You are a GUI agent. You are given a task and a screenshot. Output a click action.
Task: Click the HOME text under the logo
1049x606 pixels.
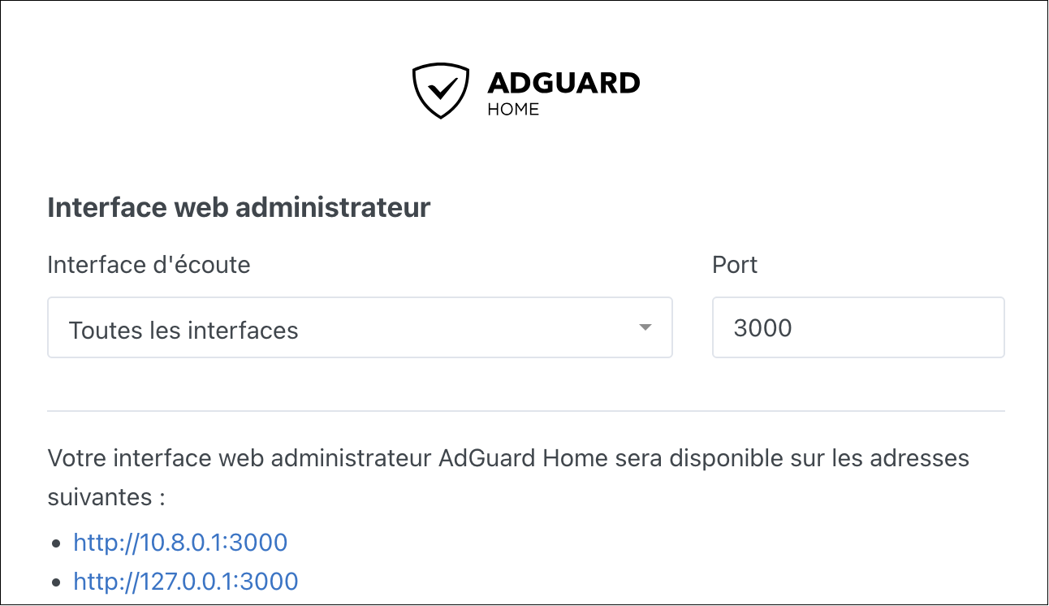(x=513, y=109)
